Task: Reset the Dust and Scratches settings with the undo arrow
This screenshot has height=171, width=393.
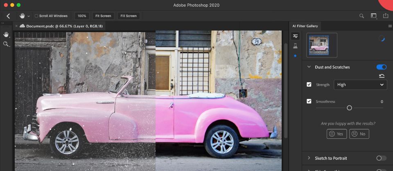Action: (x=382, y=76)
